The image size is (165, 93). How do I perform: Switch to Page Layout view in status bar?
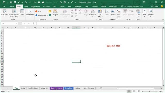[134, 91]
